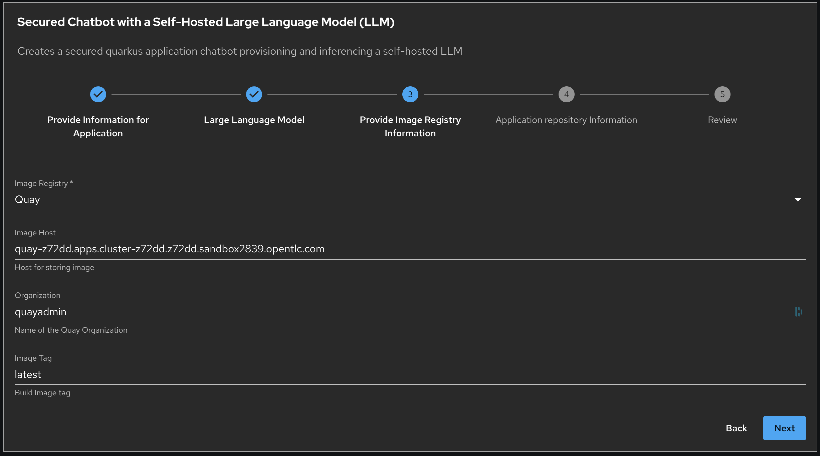This screenshot has height=456, width=820.
Task: Click the Image Tag field with latest
Action: click(x=401, y=374)
